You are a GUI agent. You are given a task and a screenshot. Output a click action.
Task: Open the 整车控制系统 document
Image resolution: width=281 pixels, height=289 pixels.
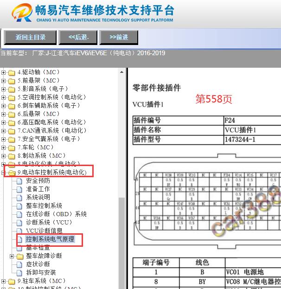[44, 206]
